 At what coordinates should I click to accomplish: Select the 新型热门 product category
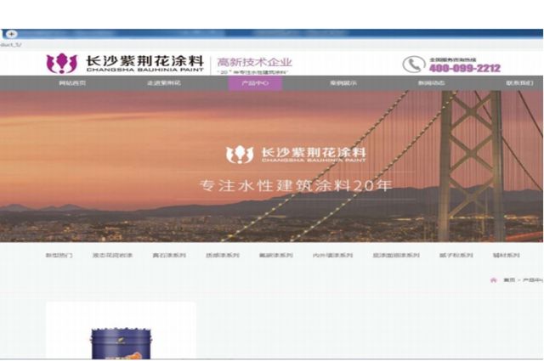59,255
